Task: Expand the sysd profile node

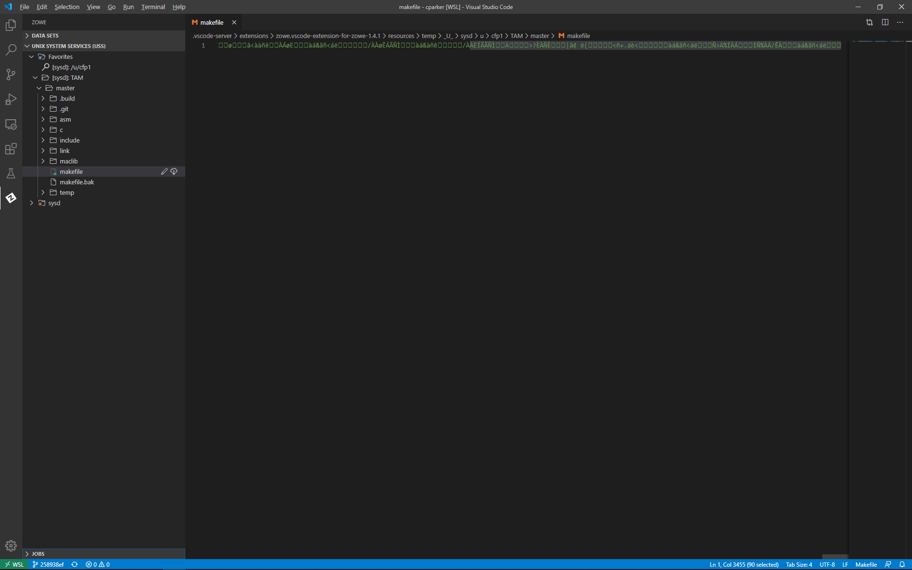Action: (x=31, y=203)
